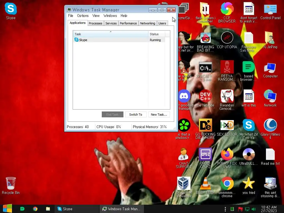Launch the is that a phobos icon
The width and height of the screenshot is (284, 213).
[x=184, y=129]
